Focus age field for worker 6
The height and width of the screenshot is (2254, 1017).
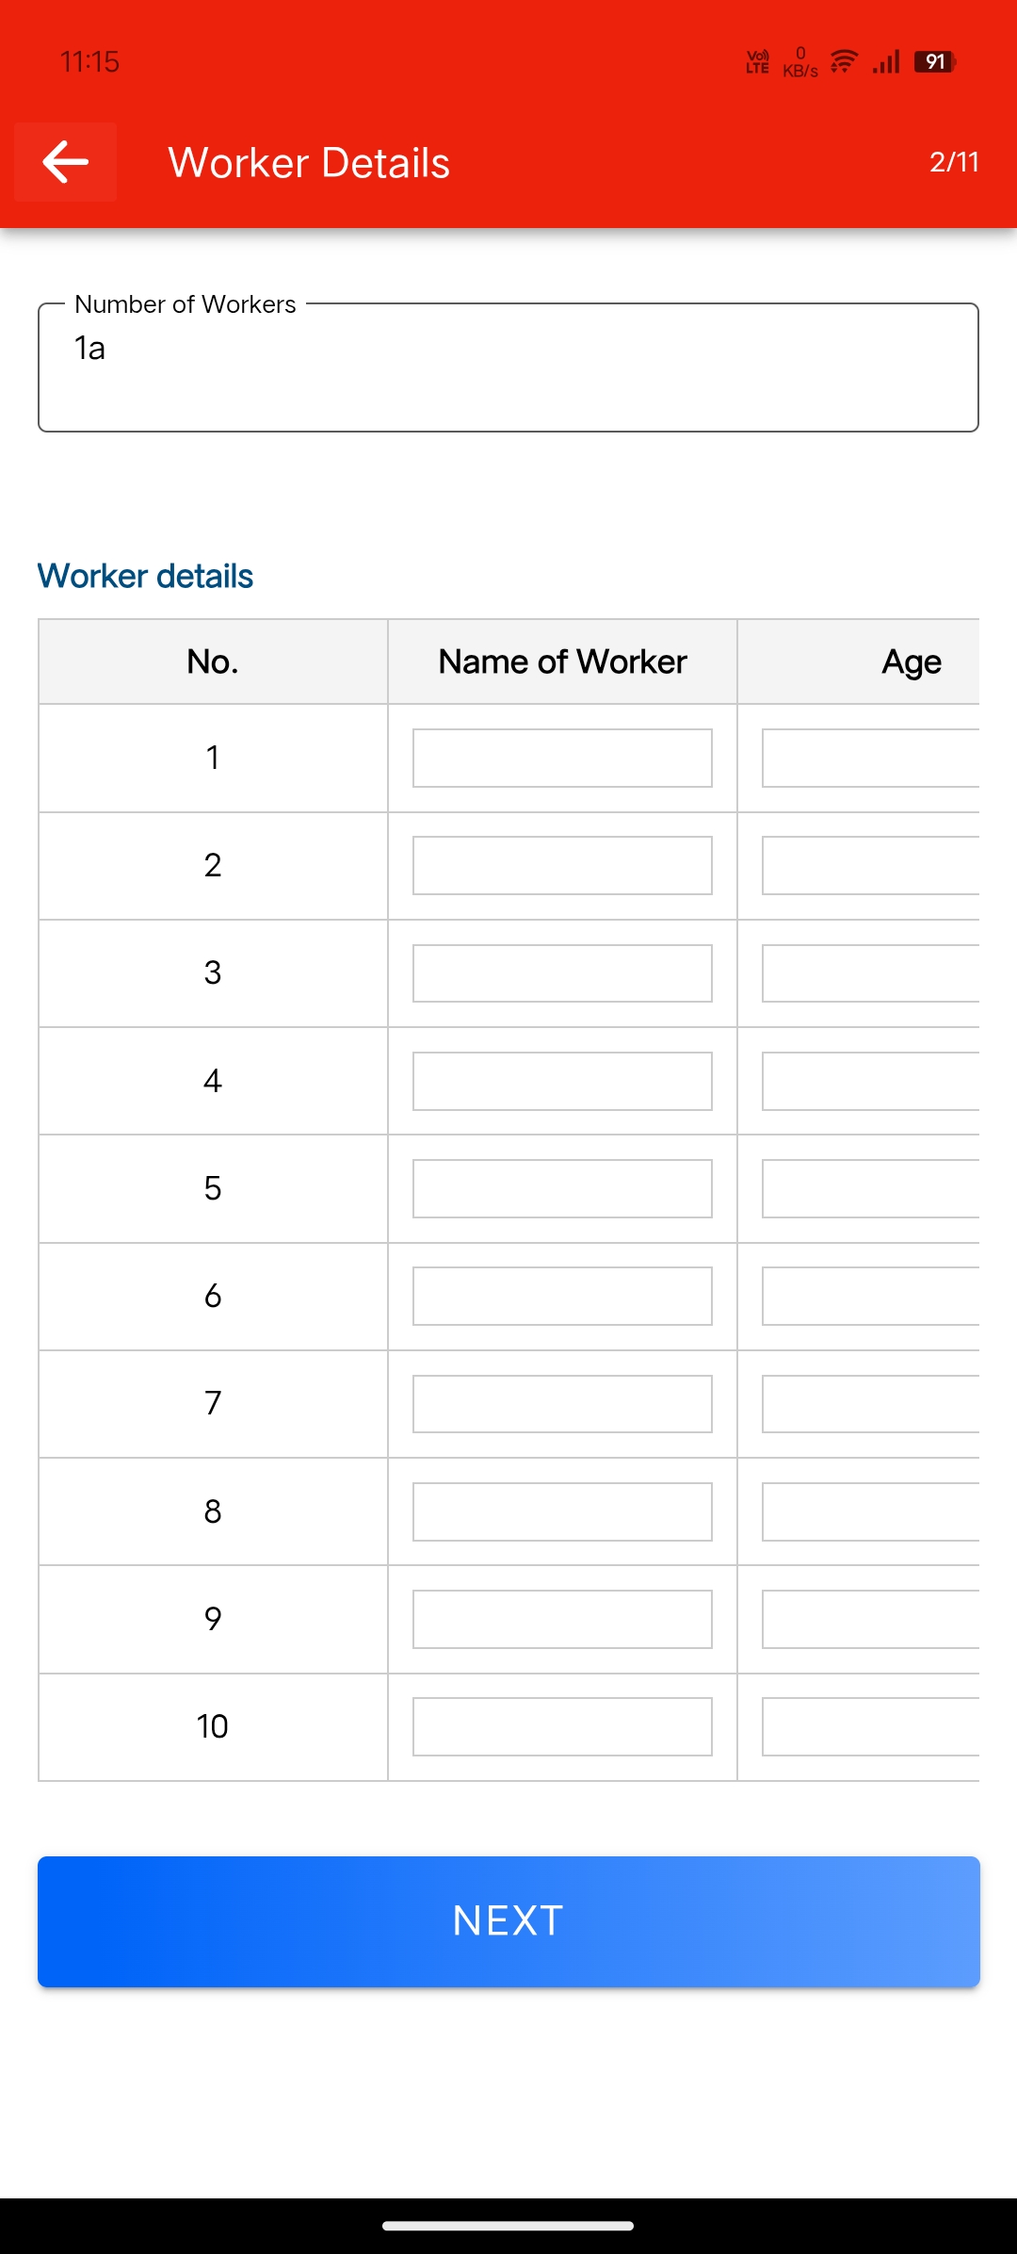point(871,1296)
